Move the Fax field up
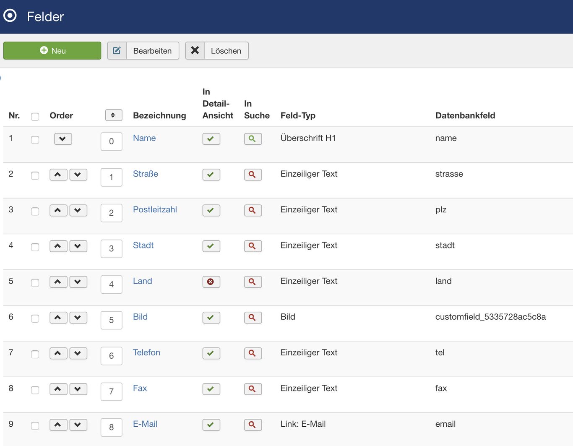The height and width of the screenshot is (446, 573). 58,389
